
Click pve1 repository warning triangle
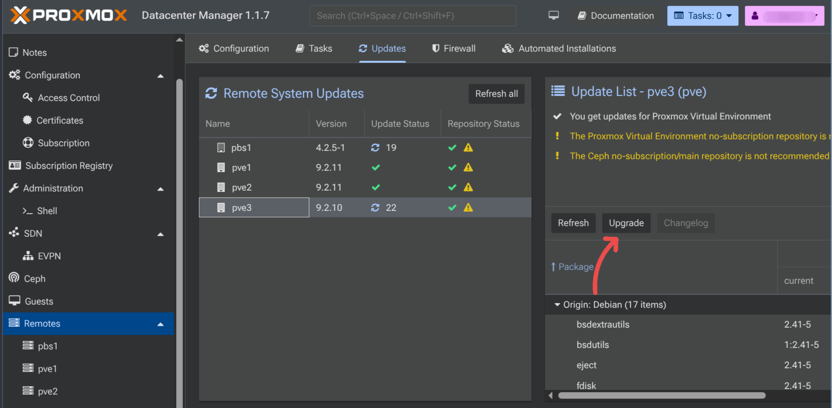tap(468, 168)
